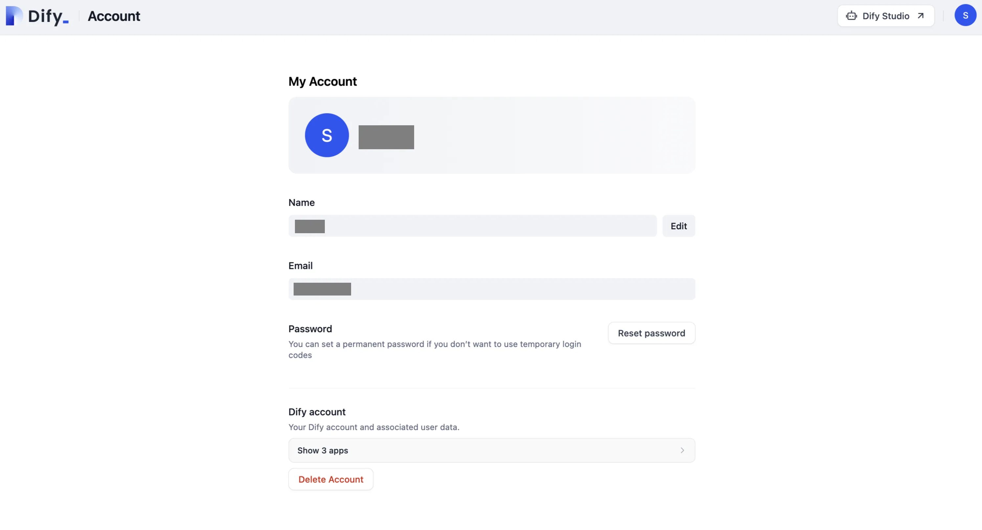
Task: Click the Reset password button
Action: [651, 333]
